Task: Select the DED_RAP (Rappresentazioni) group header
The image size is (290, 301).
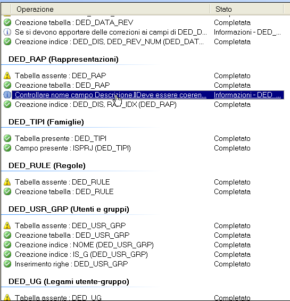Action: pos(63,60)
